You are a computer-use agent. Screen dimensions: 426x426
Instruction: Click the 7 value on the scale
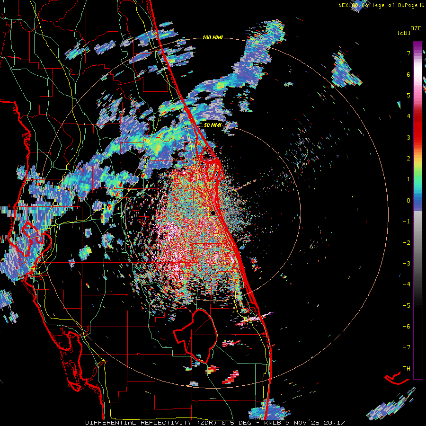[408, 53]
